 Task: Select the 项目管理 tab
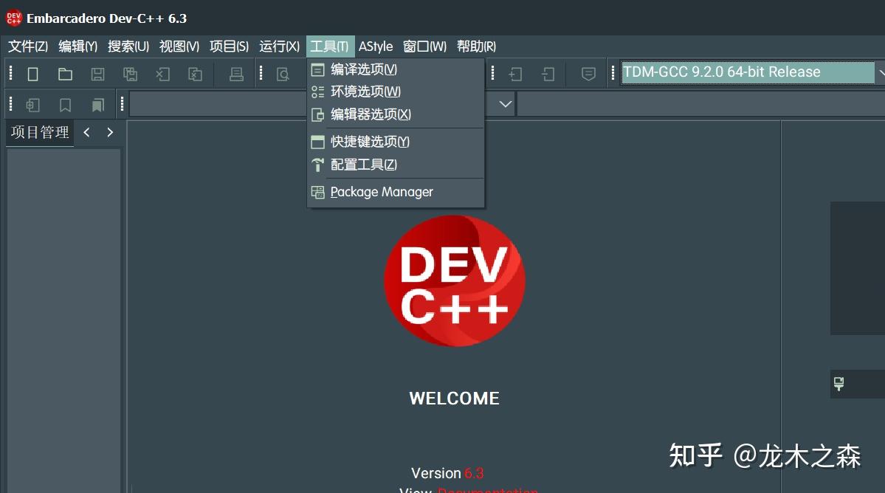(x=40, y=133)
